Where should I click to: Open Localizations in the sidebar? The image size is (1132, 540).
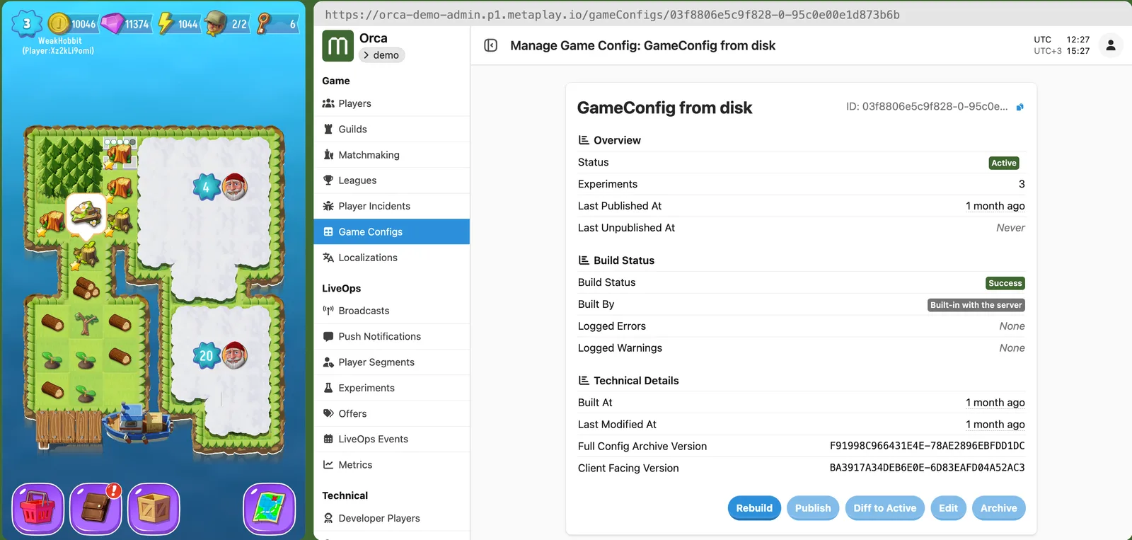(391, 258)
